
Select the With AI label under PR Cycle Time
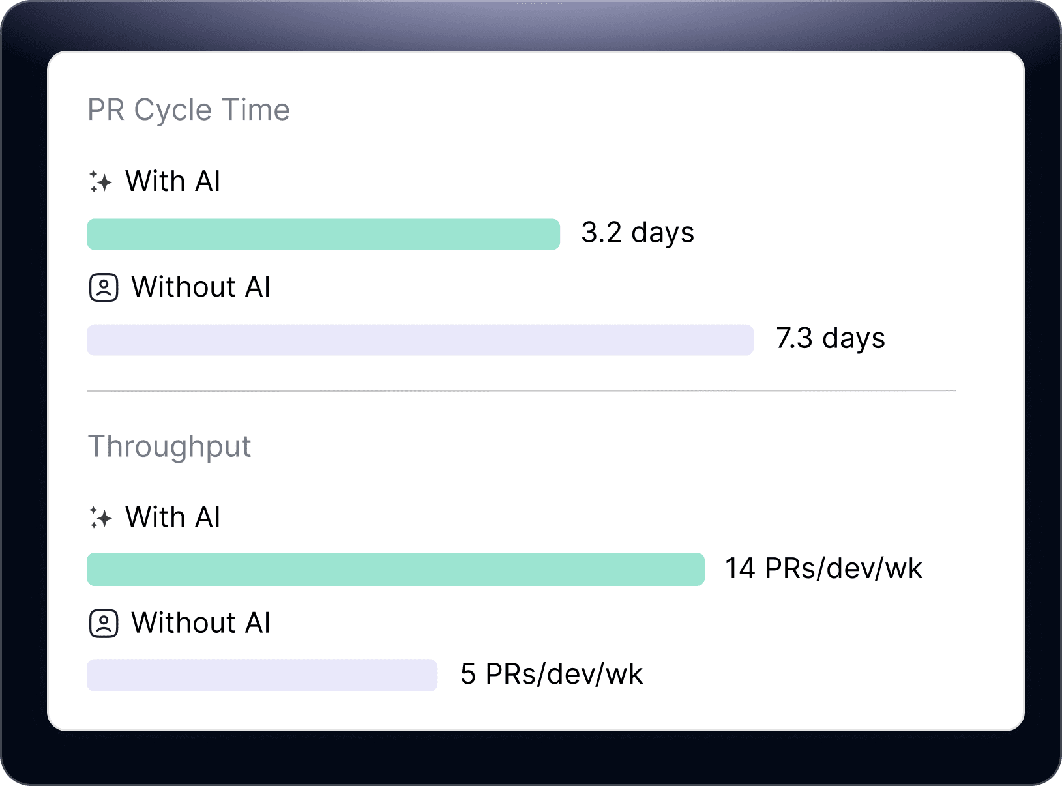(x=173, y=181)
